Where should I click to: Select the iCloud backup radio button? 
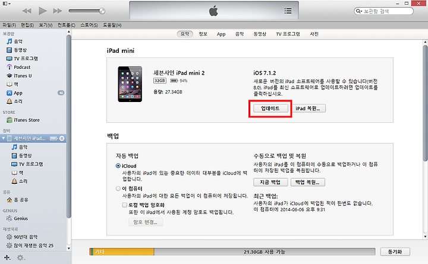(x=118, y=166)
